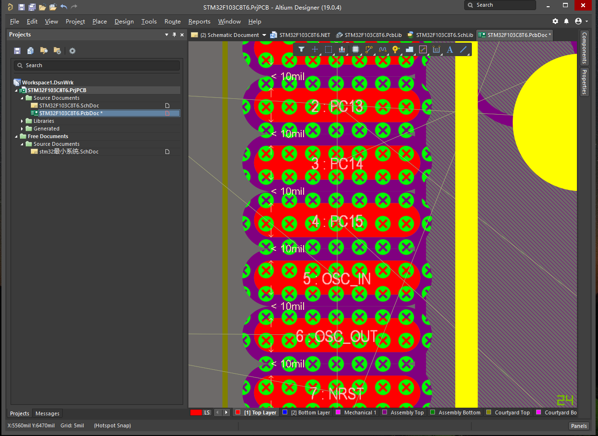The height and width of the screenshot is (436, 598).
Task: Click the Open Project icon in the title bar
Action: coord(53,7)
